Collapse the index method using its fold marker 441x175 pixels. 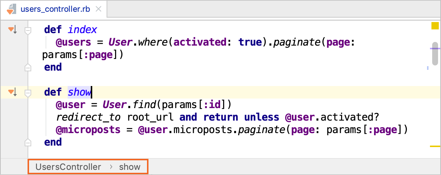28,31
